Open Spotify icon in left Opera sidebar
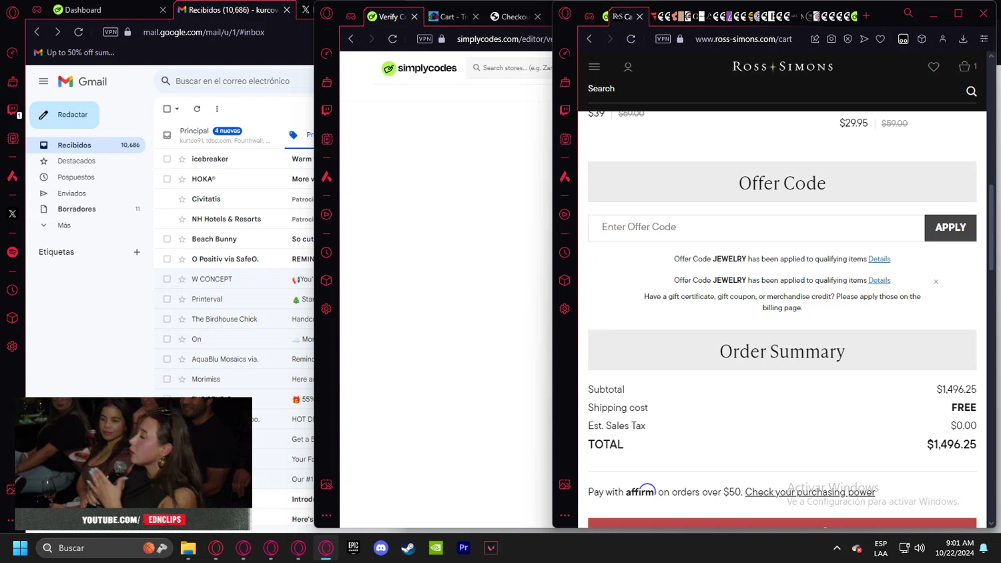Image resolution: width=1001 pixels, height=563 pixels. click(x=12, y=252)
